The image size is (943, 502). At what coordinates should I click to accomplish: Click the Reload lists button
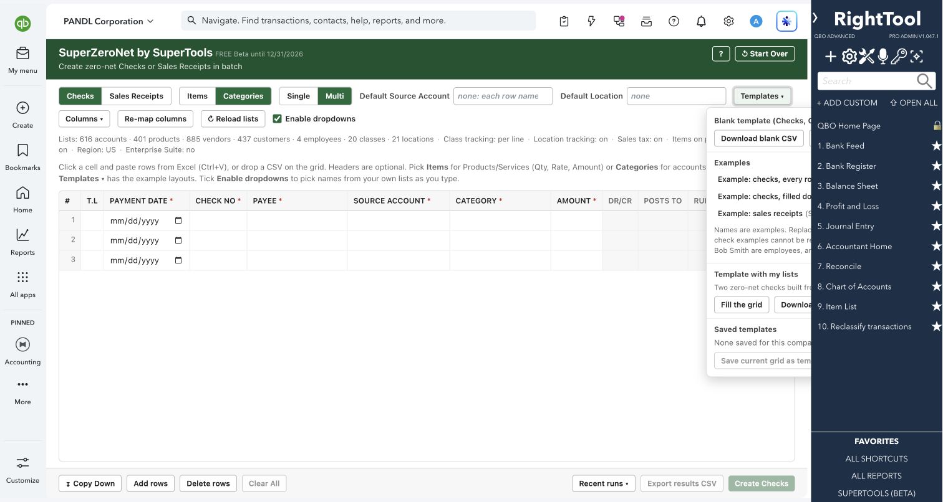click(233, 118)
